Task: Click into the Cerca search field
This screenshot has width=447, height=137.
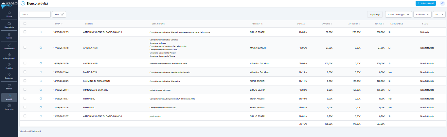Action: pyautogui.click(x=35, y=14)
